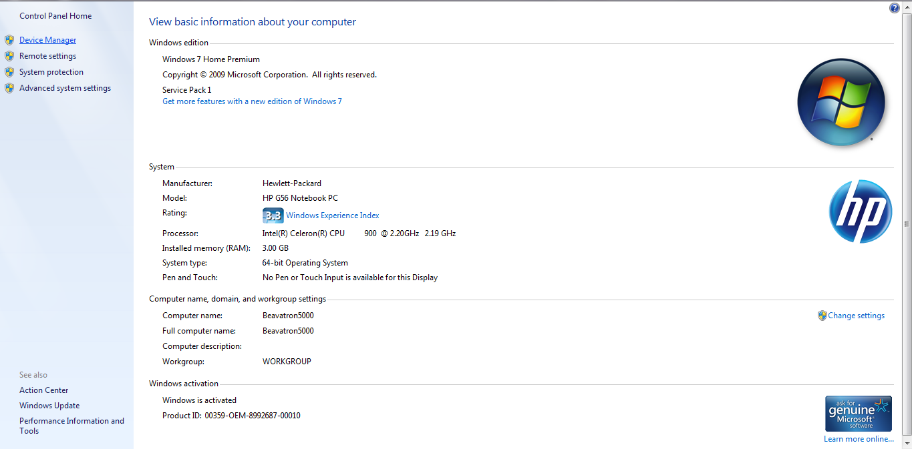Click the 'Computer description:' label
Screen dimensions: 912x449
pyautogui.click(x=202, y=346)
